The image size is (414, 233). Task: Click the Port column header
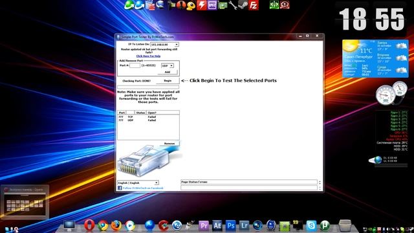[122, 113]
